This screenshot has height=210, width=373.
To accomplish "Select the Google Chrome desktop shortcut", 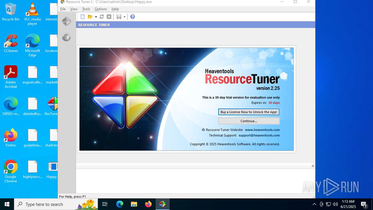I will click(11, 171).
